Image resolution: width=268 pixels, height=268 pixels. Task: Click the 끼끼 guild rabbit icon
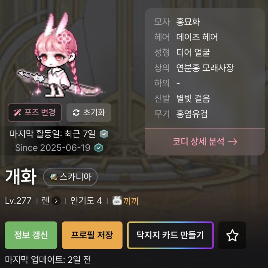pyautogui.click(x=117, y=201)
